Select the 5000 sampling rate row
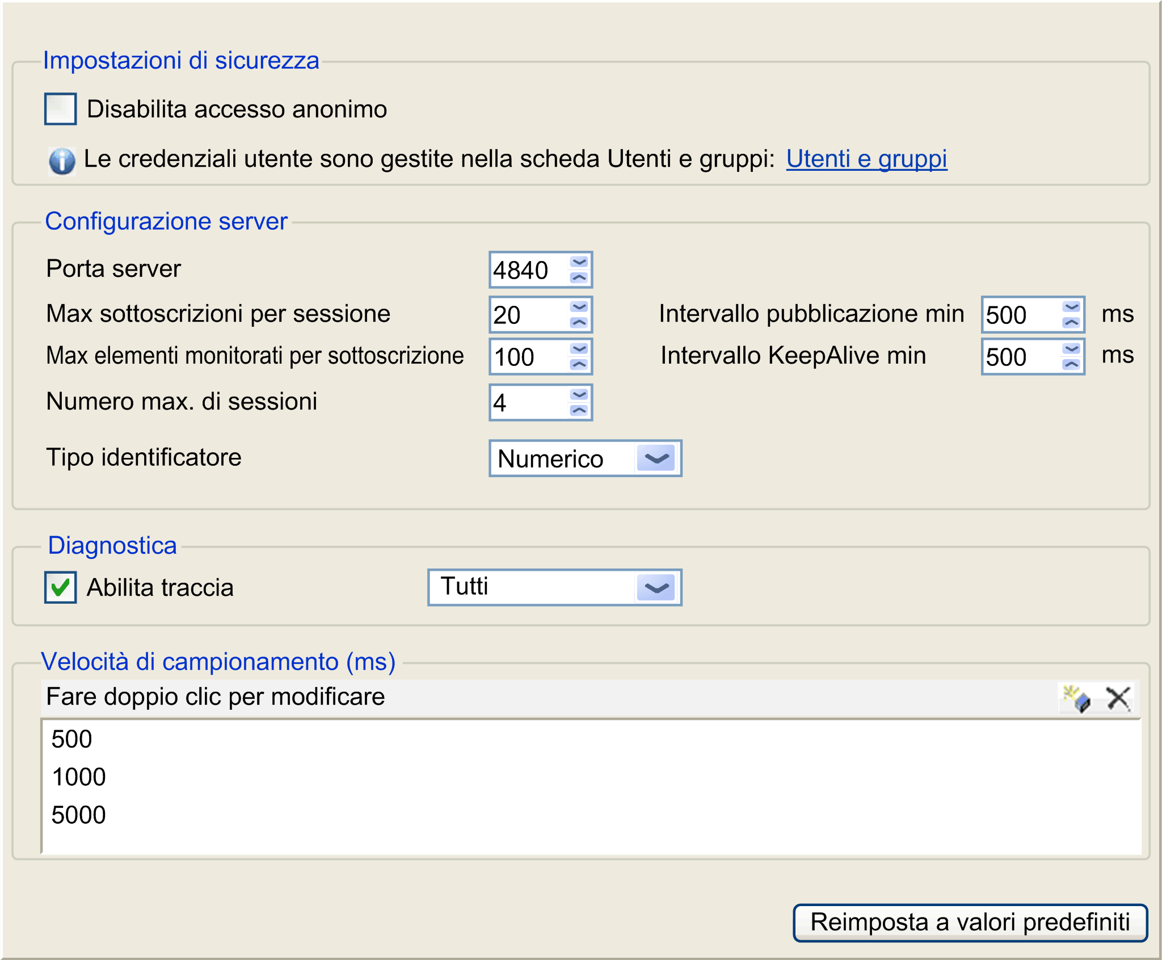This screenshot has height=960, width=1162. click(x=79, y=815)
